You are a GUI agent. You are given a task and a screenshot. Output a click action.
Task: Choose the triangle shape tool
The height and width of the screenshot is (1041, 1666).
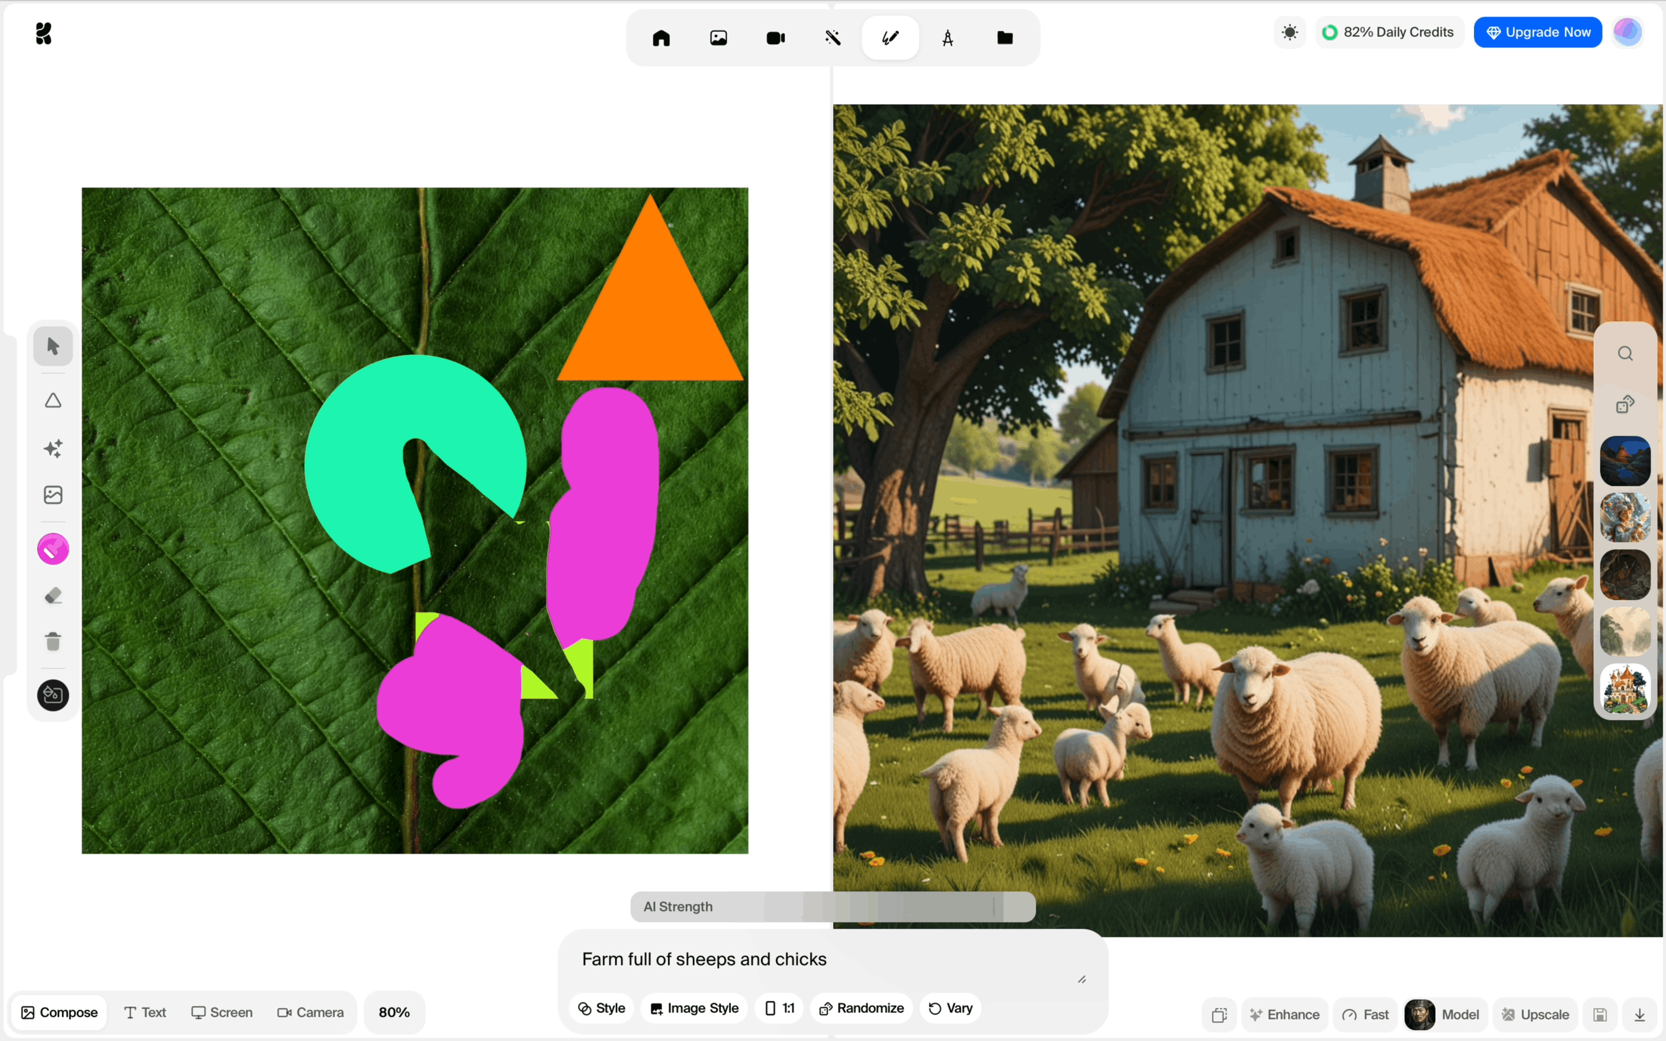[53, 401]
